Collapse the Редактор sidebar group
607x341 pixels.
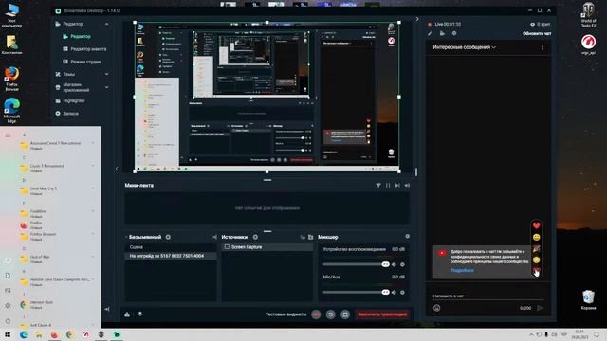point(106,24)
